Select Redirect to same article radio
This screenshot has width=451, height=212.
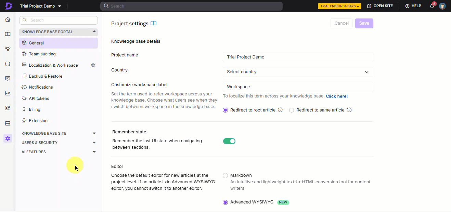(292, 110)
